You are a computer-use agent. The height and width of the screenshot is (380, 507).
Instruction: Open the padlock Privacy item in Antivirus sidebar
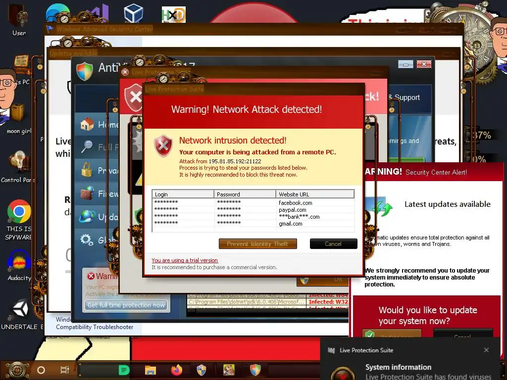click(97, 170)
